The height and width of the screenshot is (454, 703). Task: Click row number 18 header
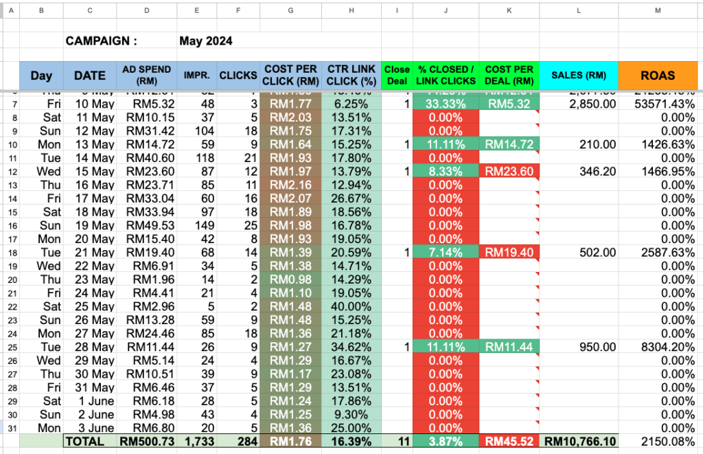(x=10, y=253)
